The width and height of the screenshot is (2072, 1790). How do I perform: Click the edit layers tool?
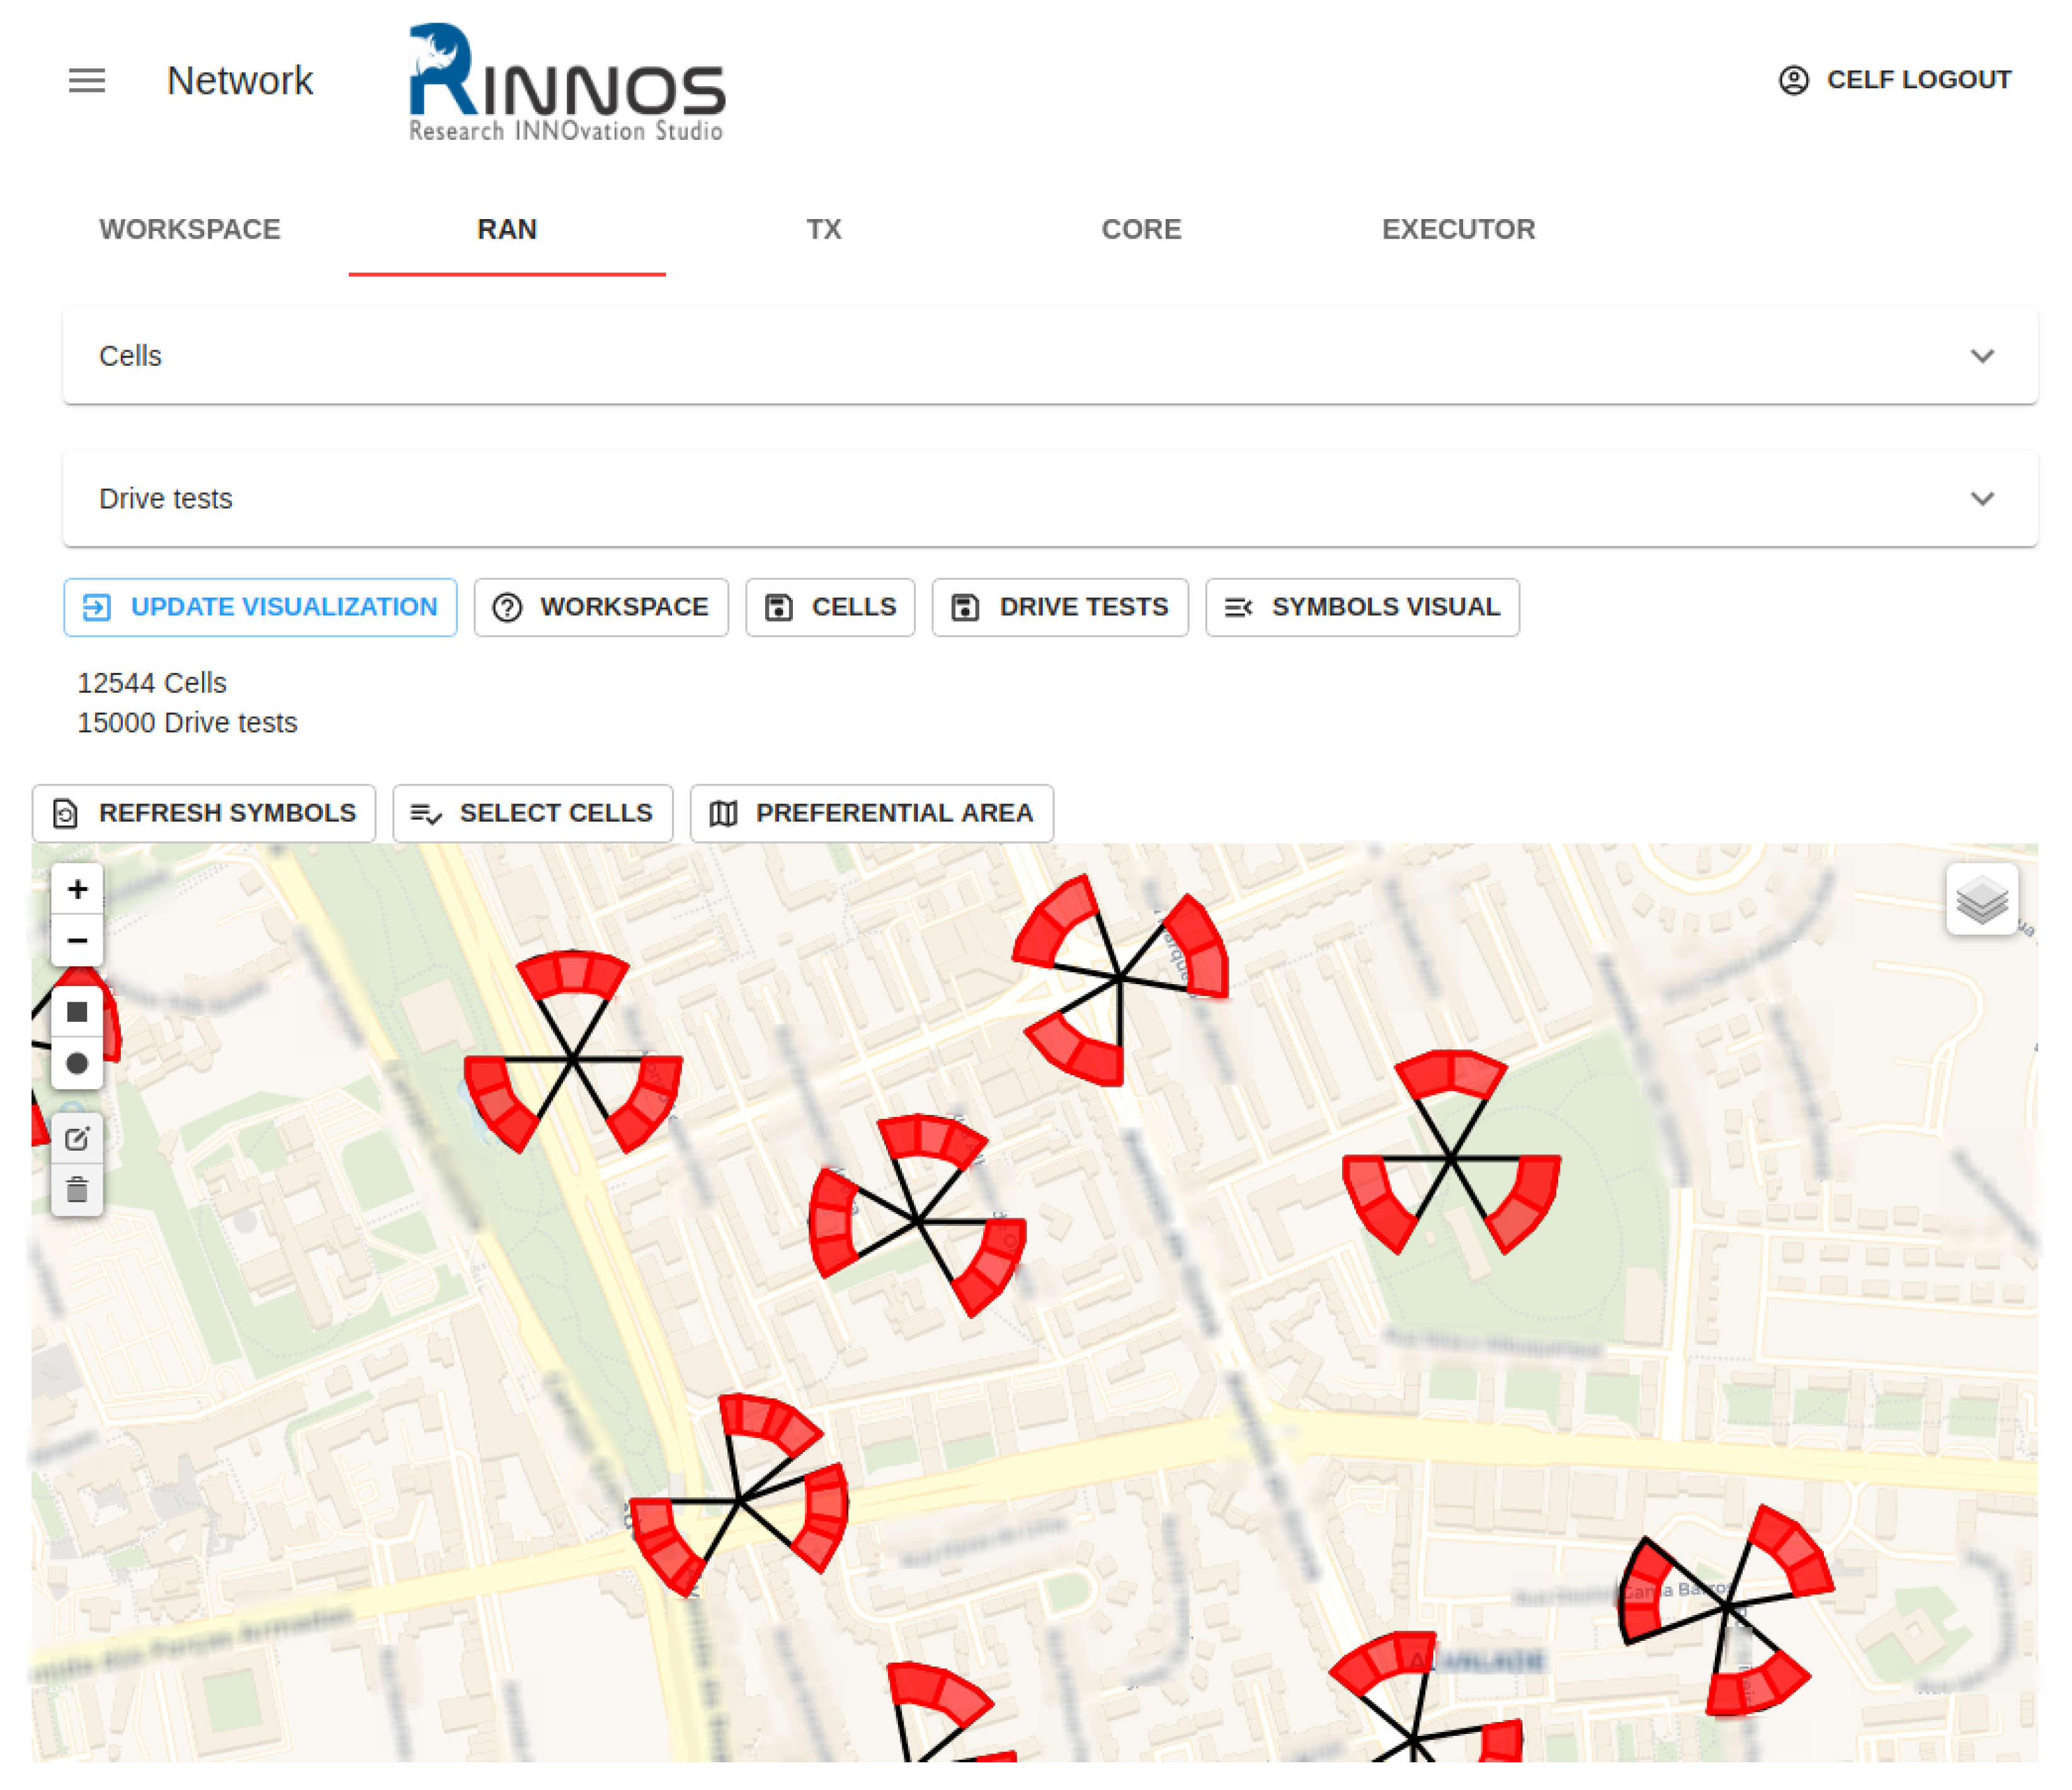tap(77, 1138)
